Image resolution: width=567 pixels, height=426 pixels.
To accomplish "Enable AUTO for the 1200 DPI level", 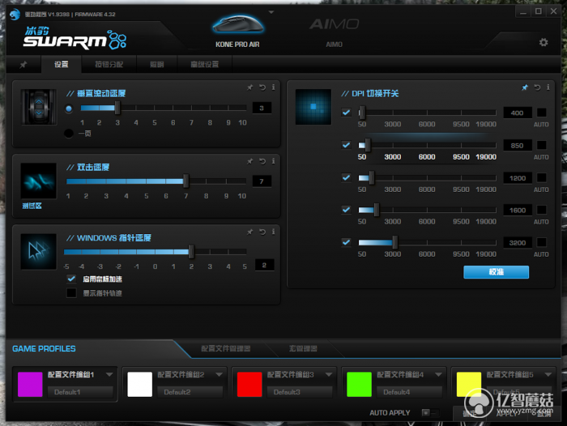I will click(x=541, y=177).
